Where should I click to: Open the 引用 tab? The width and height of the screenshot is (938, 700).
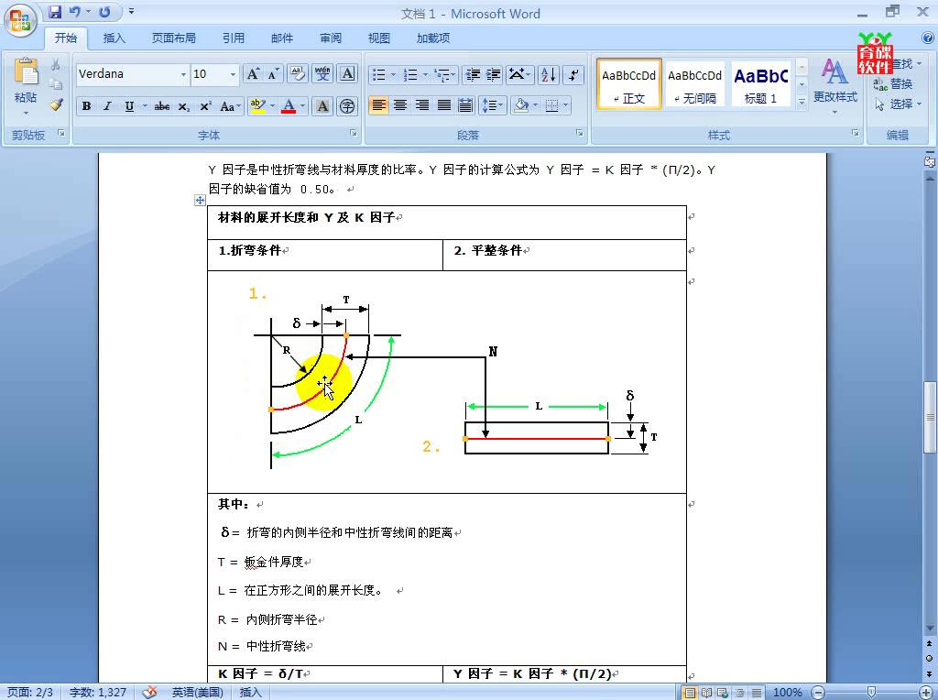[x=234, y=38]
